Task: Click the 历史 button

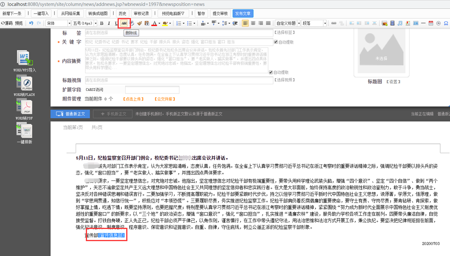Action: point(123,13)
